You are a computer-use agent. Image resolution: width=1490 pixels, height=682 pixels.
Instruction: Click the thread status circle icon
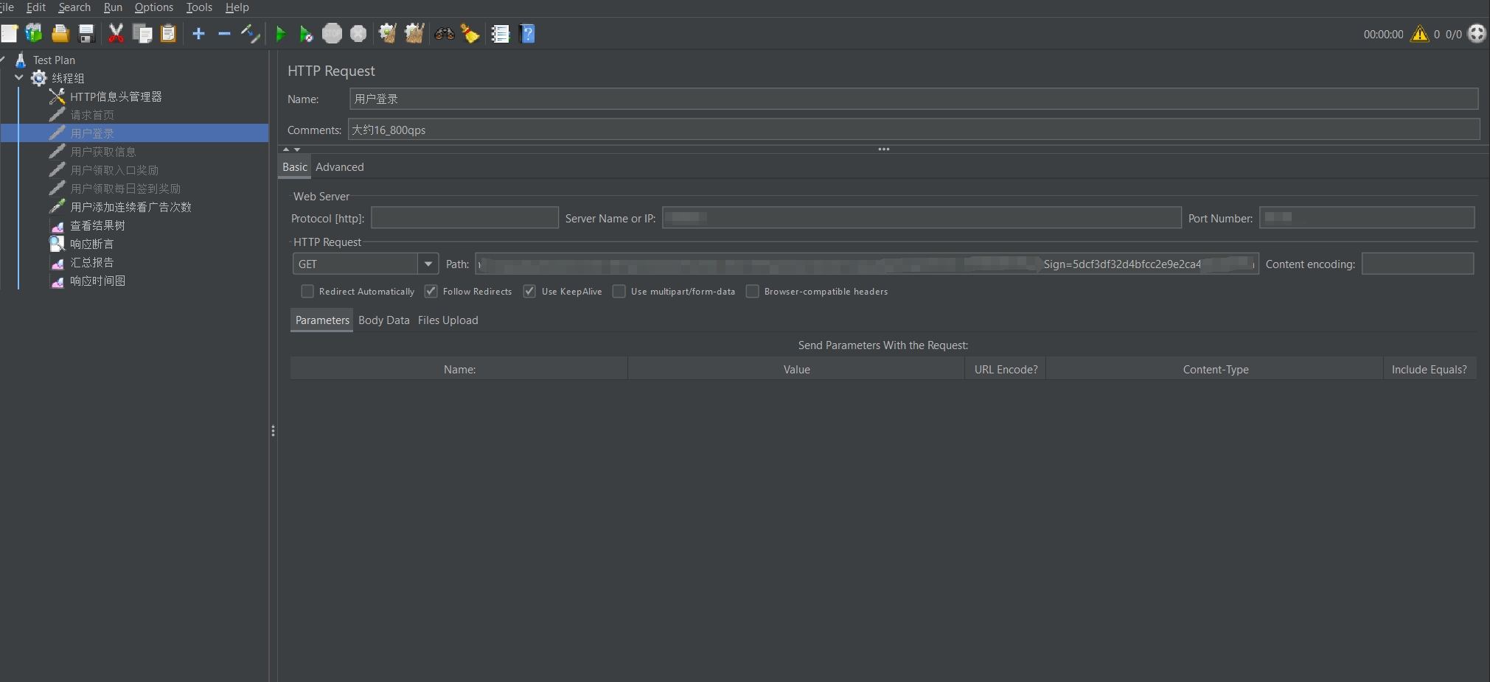(x=1477, y=34)
